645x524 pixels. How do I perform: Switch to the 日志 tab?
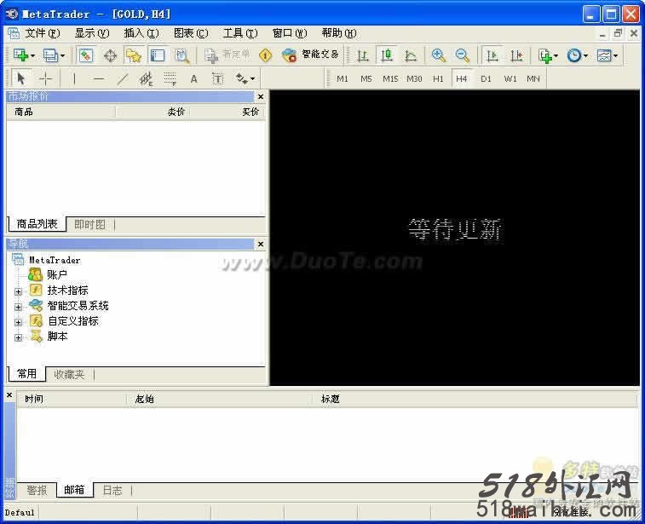click(x=112, y=490)
